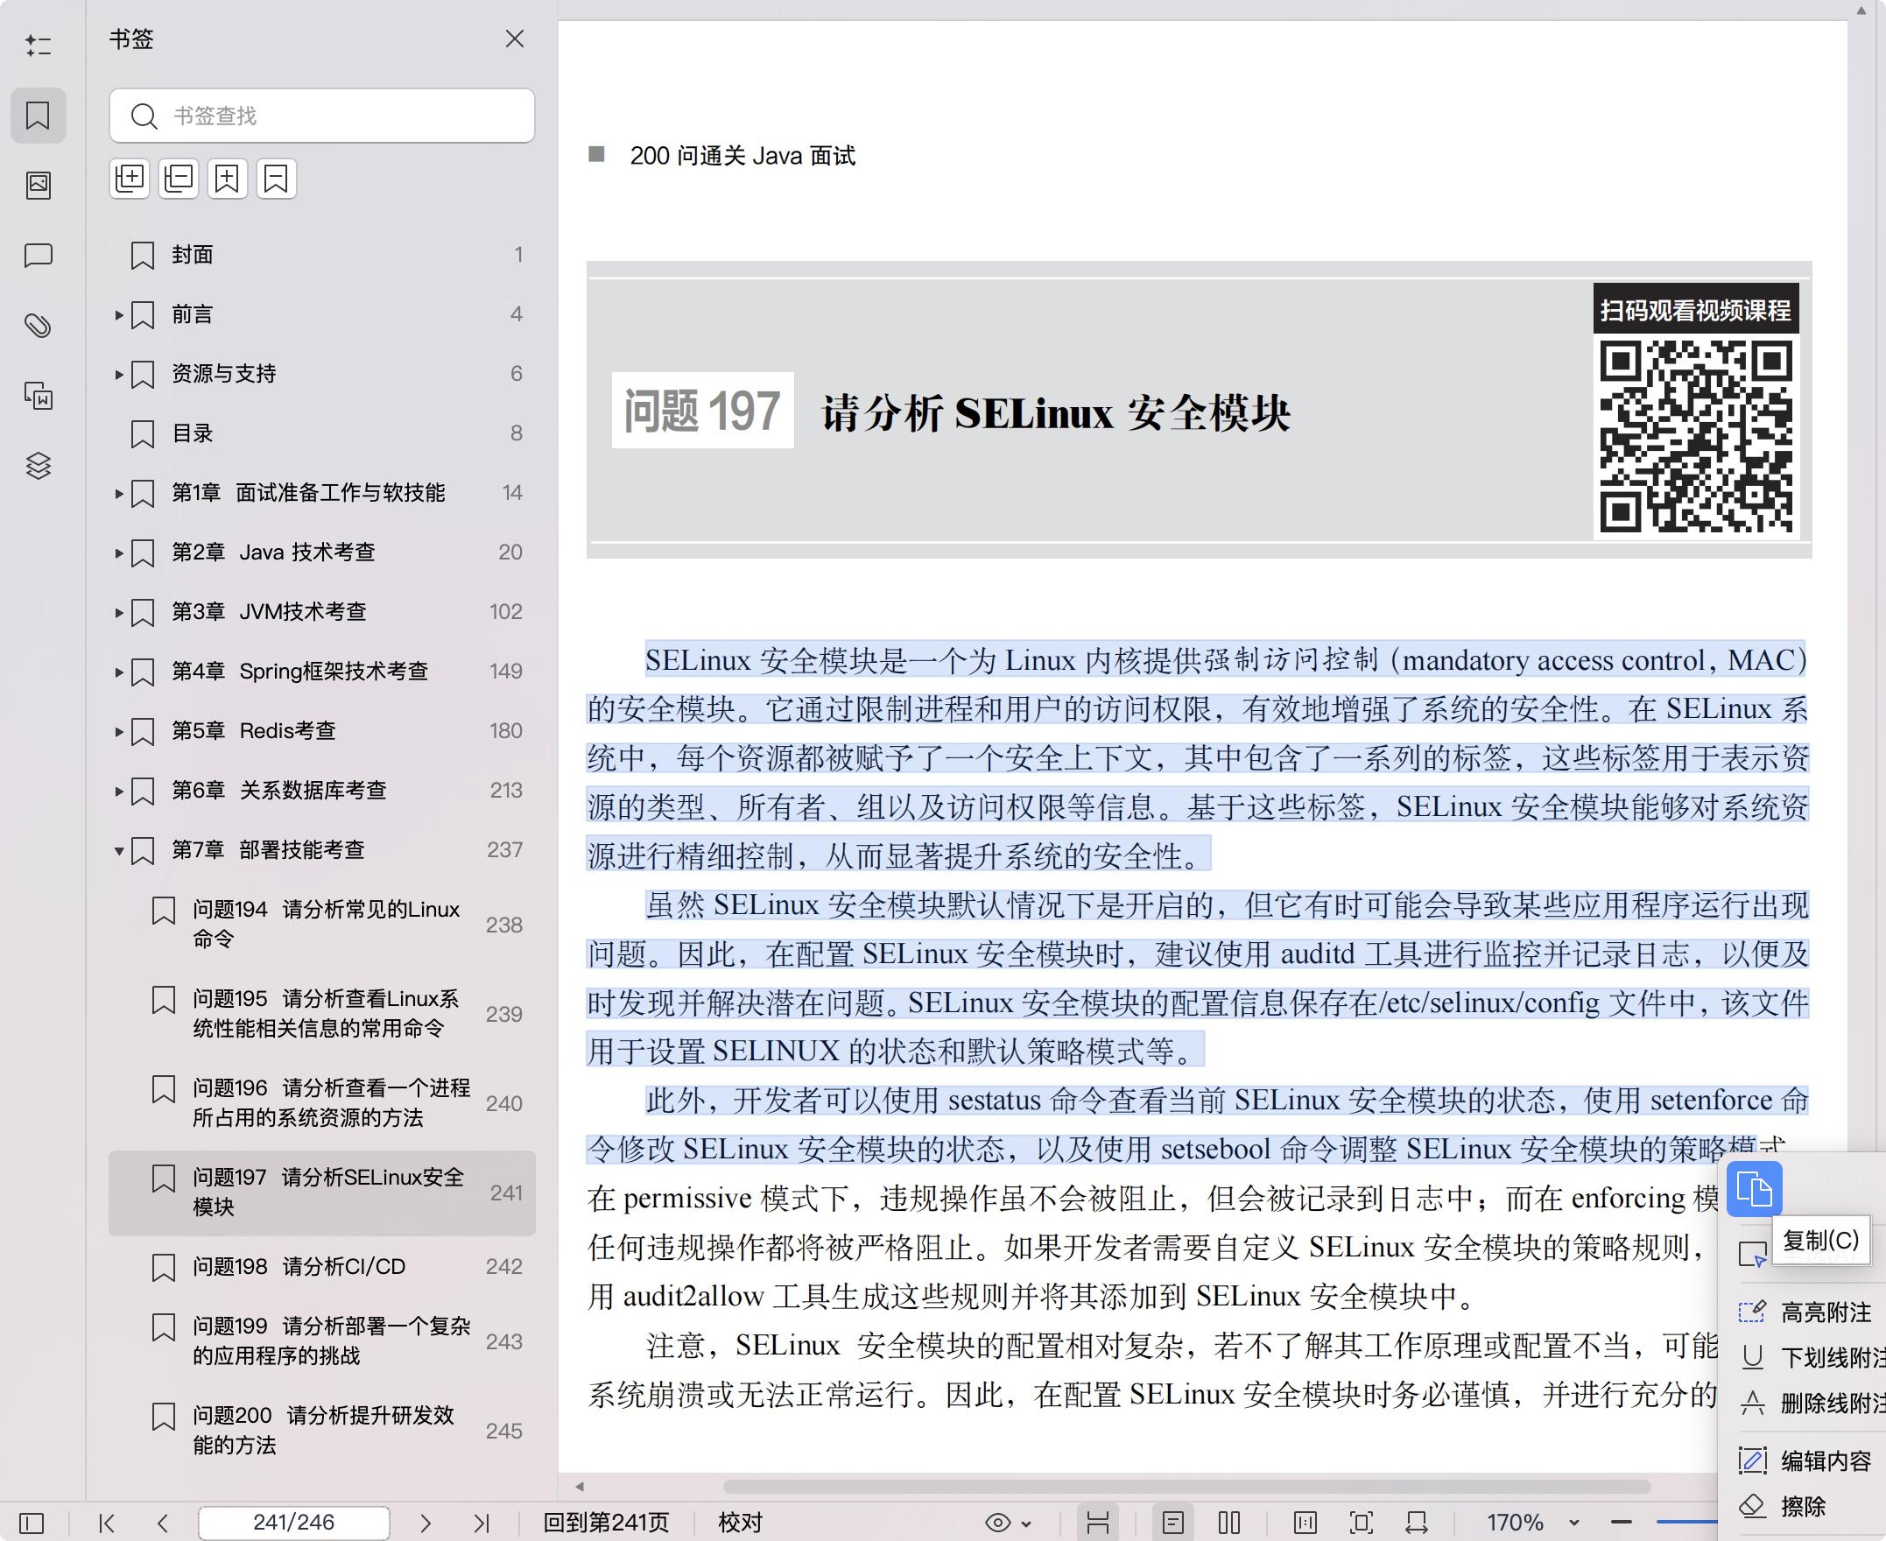Expand 第6章 关系数据库考查
This screenshot has height=1541, width=1886.
click(119, 791)
